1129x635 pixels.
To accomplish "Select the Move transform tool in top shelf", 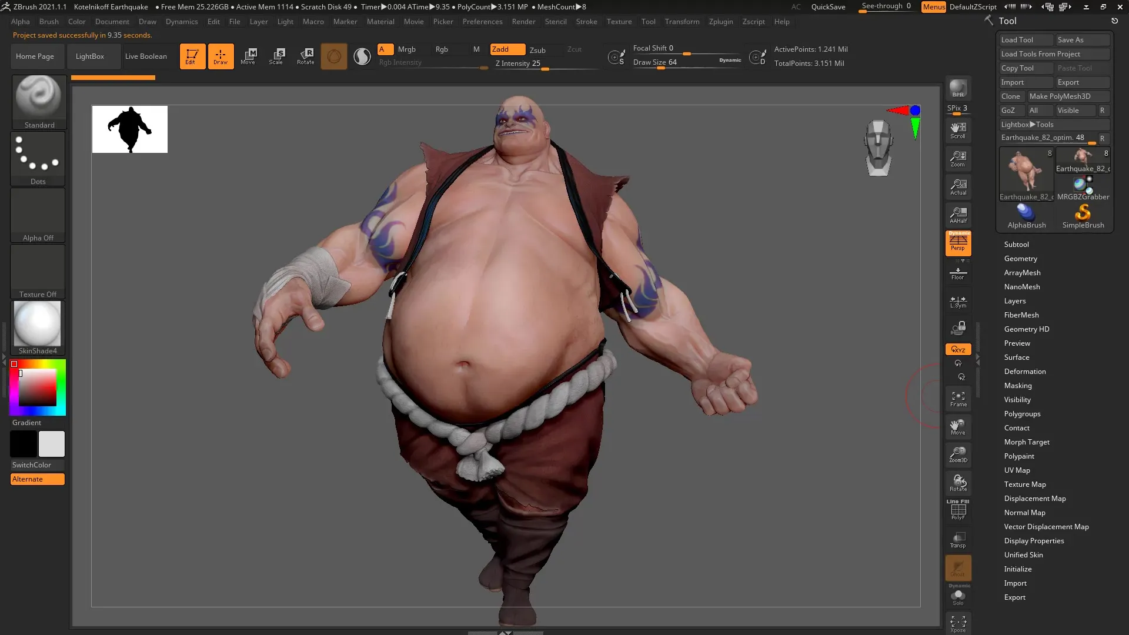I will [x=248, y=56].
